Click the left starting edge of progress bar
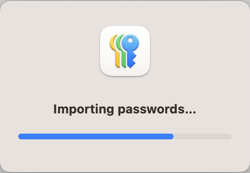 (20, 136)
